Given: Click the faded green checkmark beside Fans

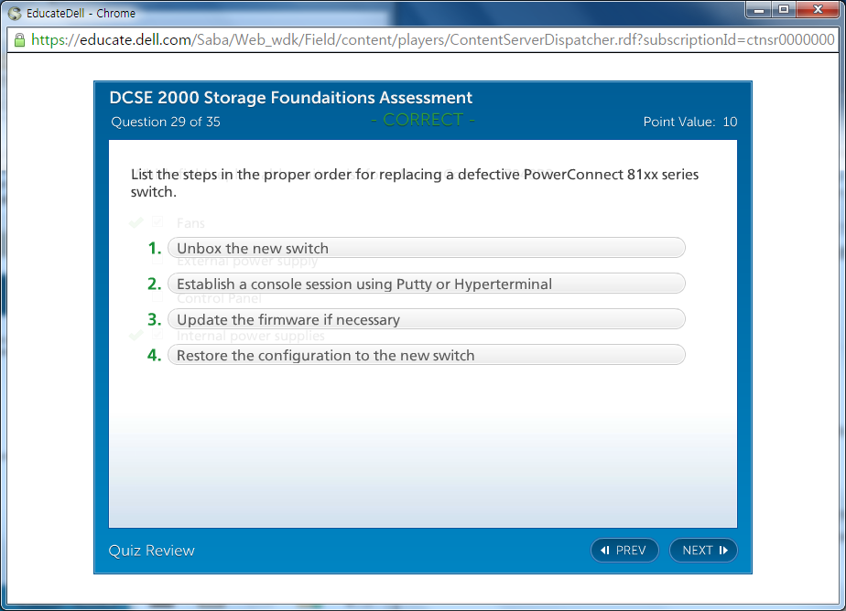Looking at the screenshot, I should 136,222.
